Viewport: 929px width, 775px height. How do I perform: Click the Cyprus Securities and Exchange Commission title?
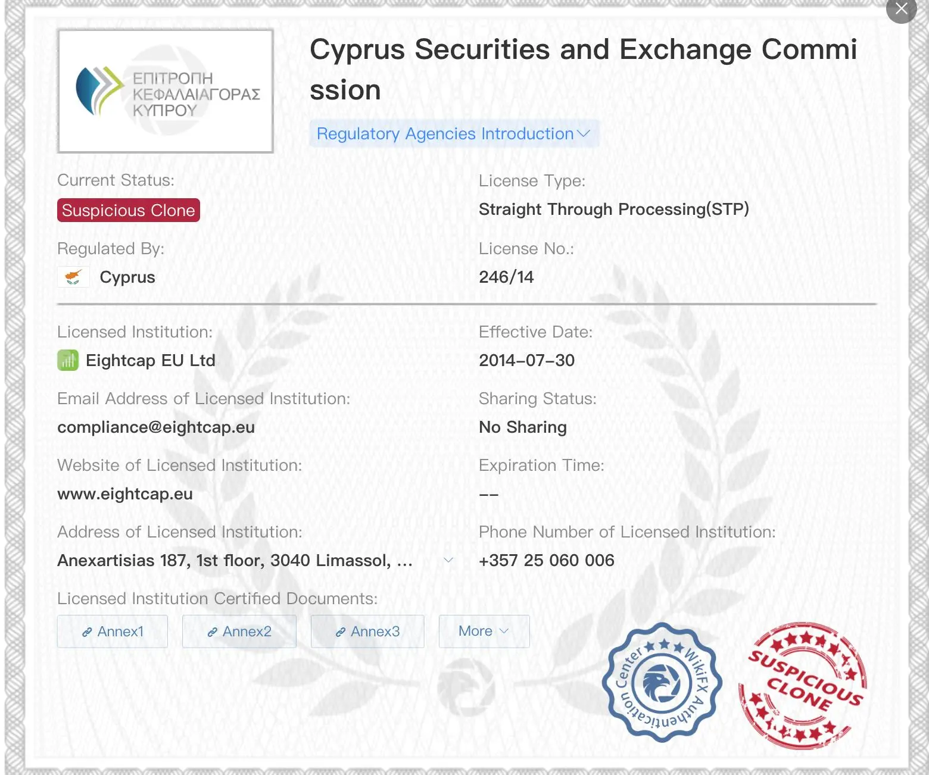pyautogui.click(x=584, y=70)
